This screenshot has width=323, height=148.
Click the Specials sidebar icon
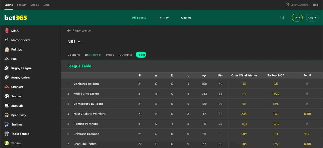click(x=7, y=106)
